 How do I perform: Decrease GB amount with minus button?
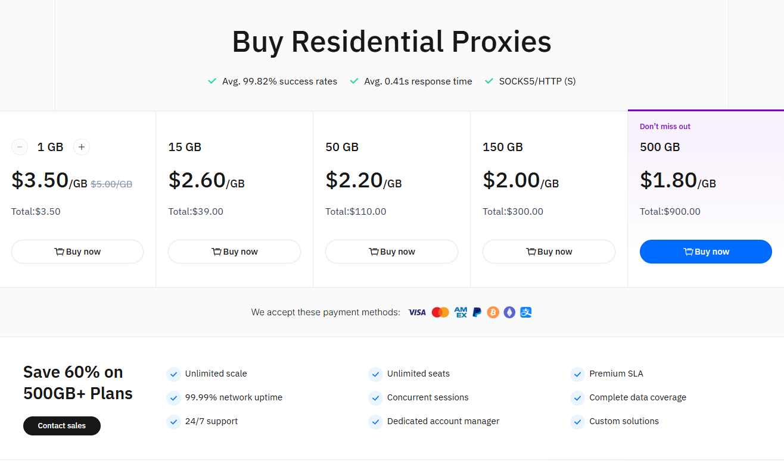click(x=20, y=147)
